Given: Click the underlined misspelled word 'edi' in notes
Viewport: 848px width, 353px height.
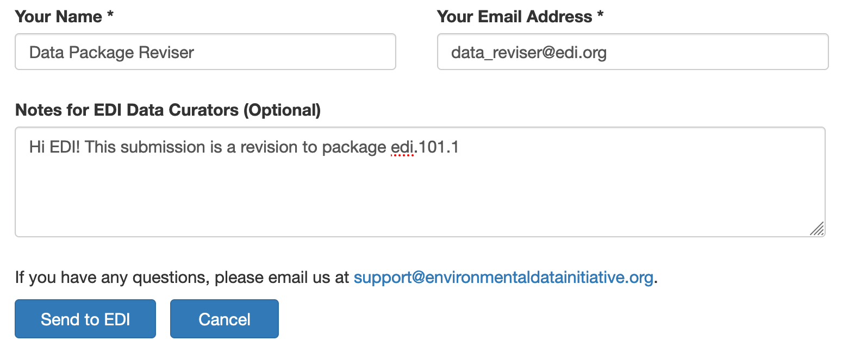Looking at the screenshot, I should coord(403,147).
